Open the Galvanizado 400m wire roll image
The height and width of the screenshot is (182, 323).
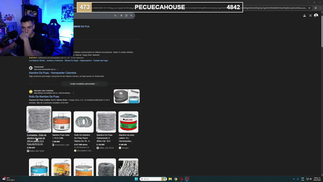point(106,122)
